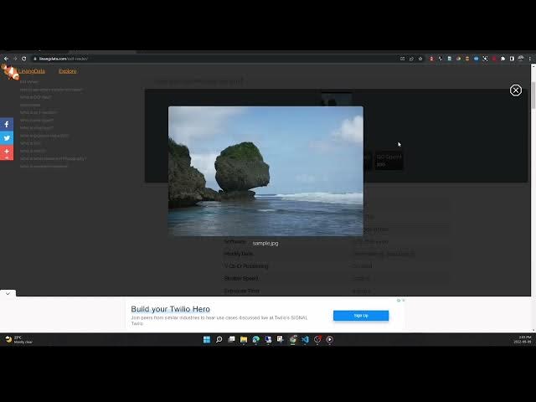536x402 pixels.
Task: Close the image lightbox with X button
Action: pos(516,90)
